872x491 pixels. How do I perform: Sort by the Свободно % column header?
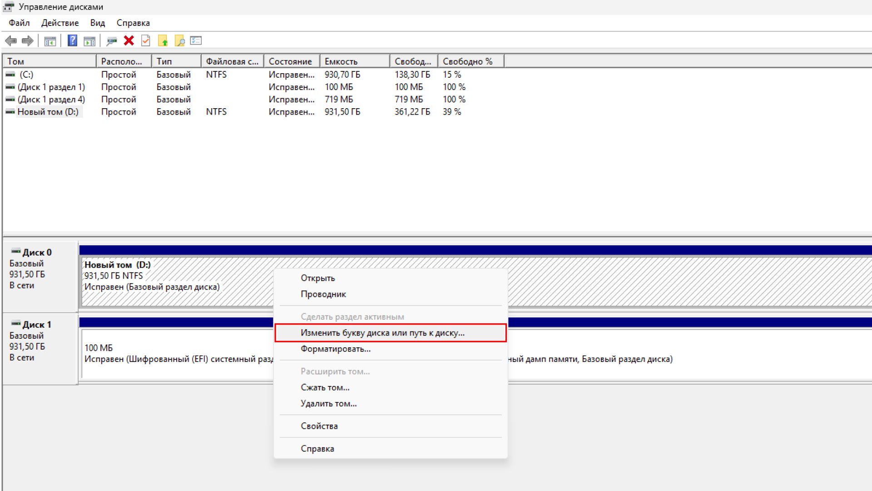coord(470,61)
